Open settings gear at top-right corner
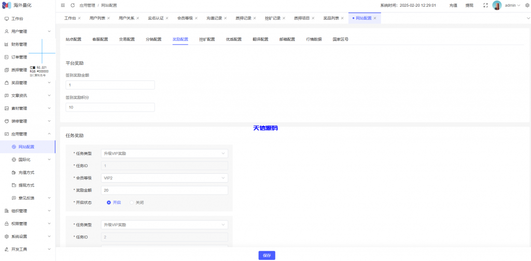Screen dimensions: 531x261 coord(527,5)
